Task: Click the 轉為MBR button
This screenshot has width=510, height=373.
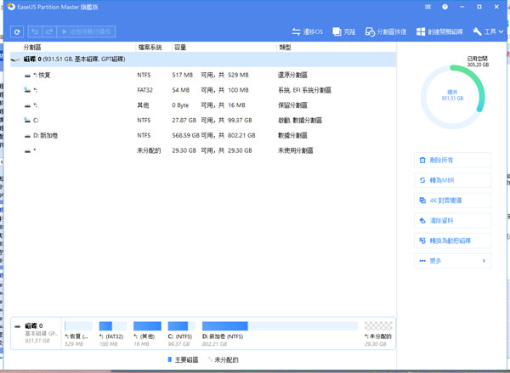Action: 451,180
